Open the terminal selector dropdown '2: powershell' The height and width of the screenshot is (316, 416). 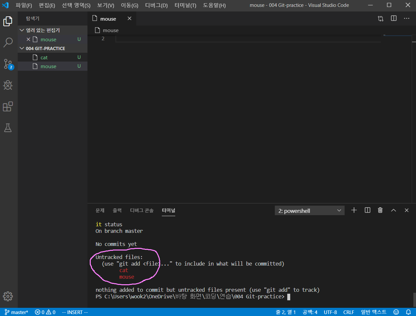point(310,211)
